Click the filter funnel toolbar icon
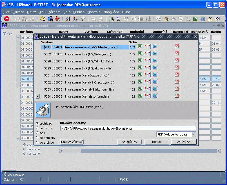Image resolution: width=227 pixels, height=185 pixels. pos(83,19)
